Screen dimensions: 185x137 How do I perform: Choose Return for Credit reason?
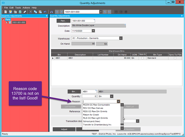(101, 115)
